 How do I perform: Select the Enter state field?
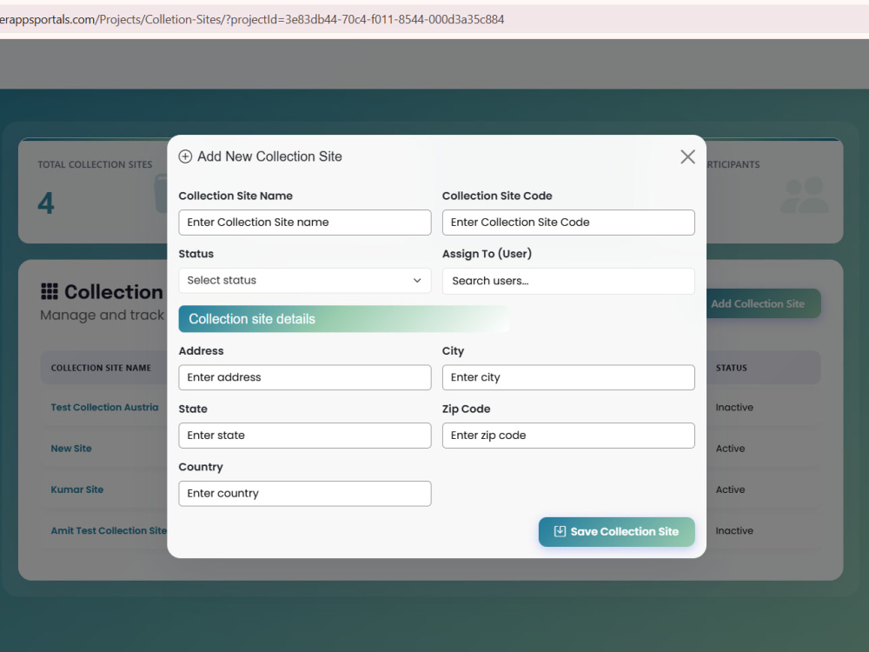(305, 436)
